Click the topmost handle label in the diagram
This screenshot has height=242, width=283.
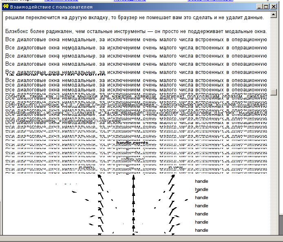click(201, 181)
